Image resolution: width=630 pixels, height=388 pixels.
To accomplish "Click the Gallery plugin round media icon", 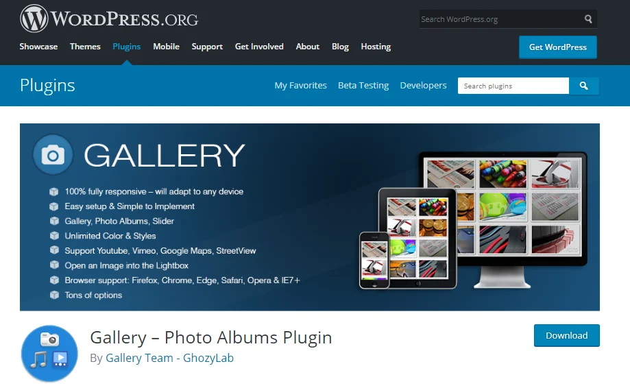I will click(x=49, y=354).
